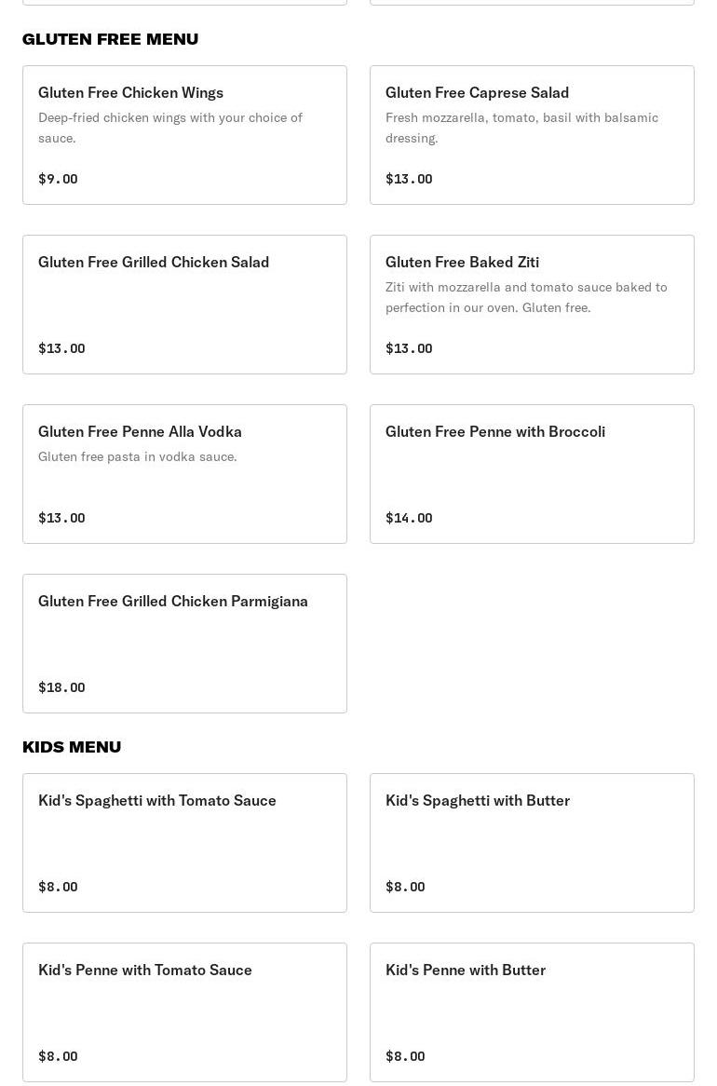Click the "Gluten free pasta in vodka sauce" text

tap(138, 456)
